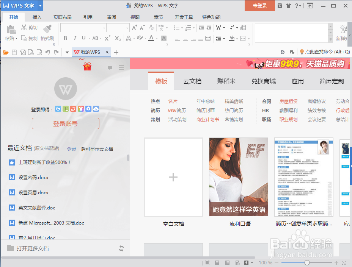Expand the bullet list dropdown arrow
The width and height of the screenshot is (352, 267).
[x=182, y=28]
